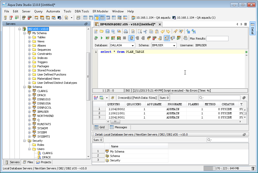Click the scissors Cut icon
This screenshot has height=173, width=258.
pos(145,31)
